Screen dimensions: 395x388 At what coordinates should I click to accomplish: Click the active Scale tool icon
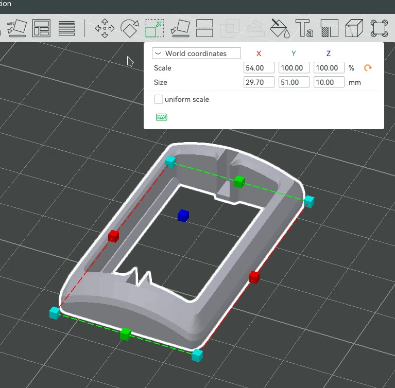154,28
